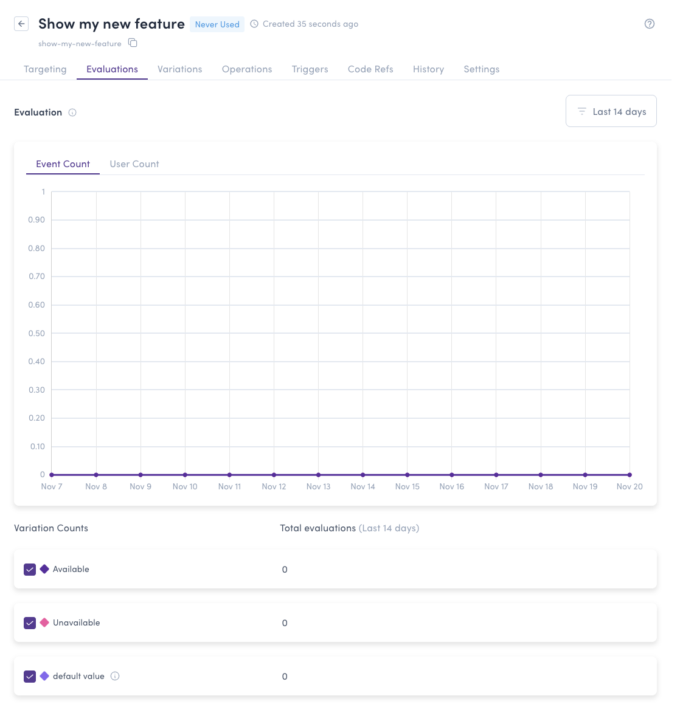Open the Code Refs tab

[x=370, y=69]
